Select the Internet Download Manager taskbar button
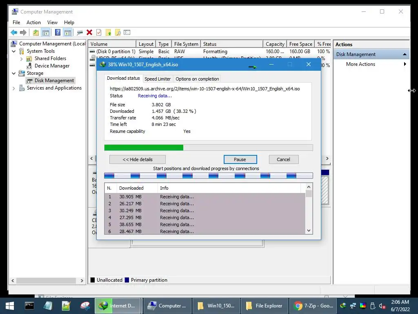This screenshot has height=314, width=418. 118,306
